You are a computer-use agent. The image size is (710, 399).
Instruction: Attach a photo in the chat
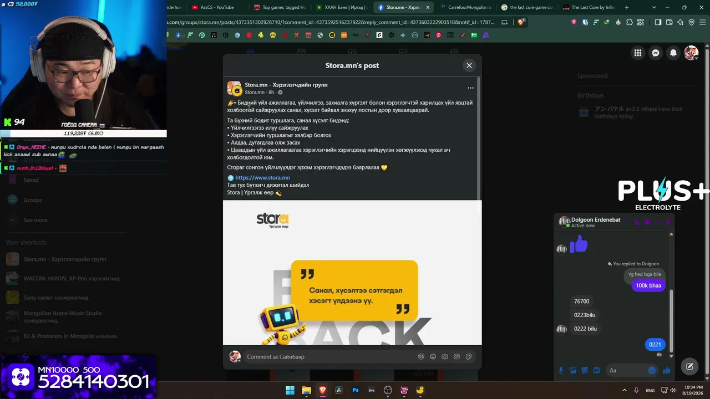[573, 370]
